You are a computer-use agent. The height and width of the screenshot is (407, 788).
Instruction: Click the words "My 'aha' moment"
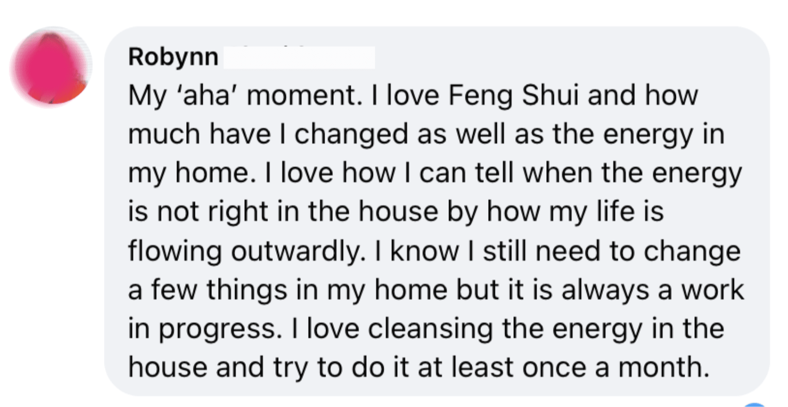click(x=241, y=96)
